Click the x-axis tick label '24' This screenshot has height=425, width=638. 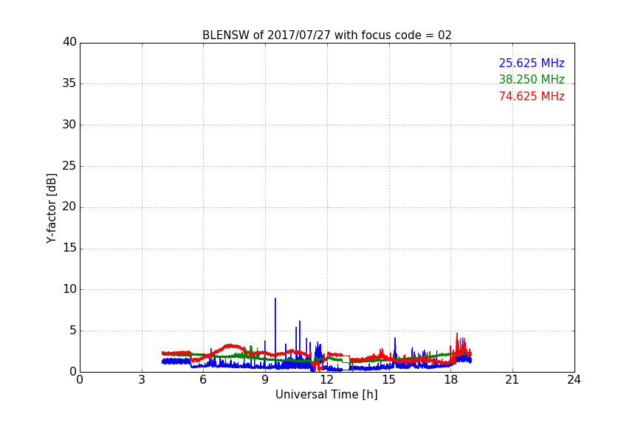pyautogui.click(x=574, y=380)
